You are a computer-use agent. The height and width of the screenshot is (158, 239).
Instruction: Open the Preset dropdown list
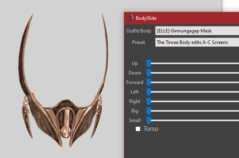(197, 42)
